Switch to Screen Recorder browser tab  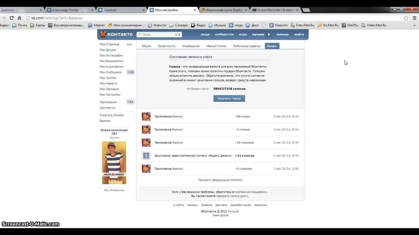coord(275,10)
